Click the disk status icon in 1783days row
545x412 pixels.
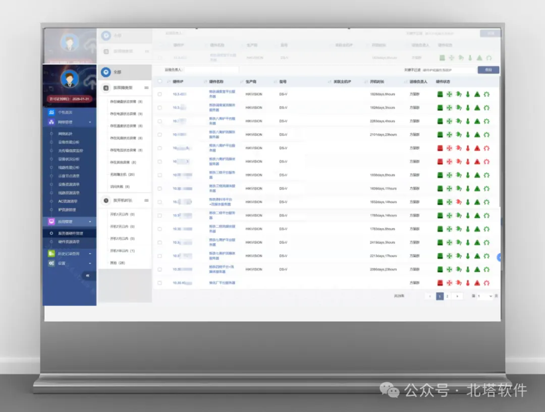(x=440, y=229)
